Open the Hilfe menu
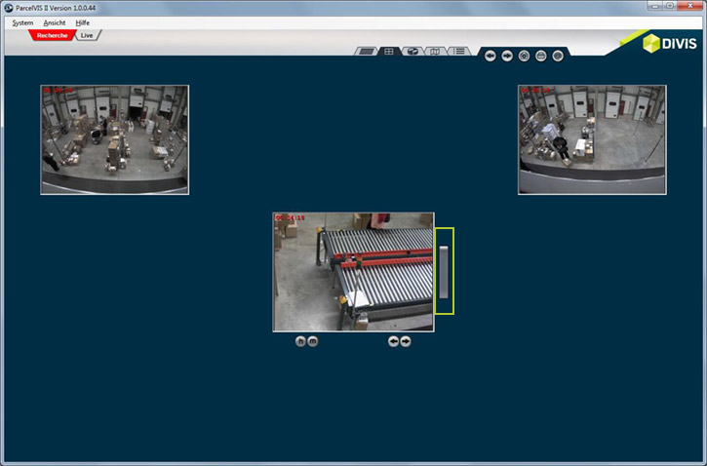This screenshot has width=707, height=466. pos(83,22)
